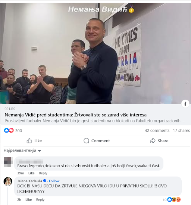Image resolution: width=191 pixels, height=205 pixels.
Task: Open the info icon on the article image
Action: pos(185,104)
